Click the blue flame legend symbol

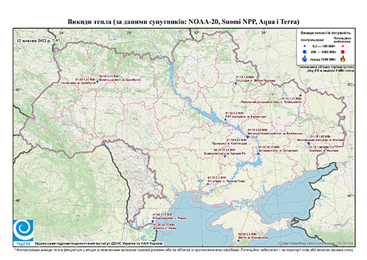point(304,59)
